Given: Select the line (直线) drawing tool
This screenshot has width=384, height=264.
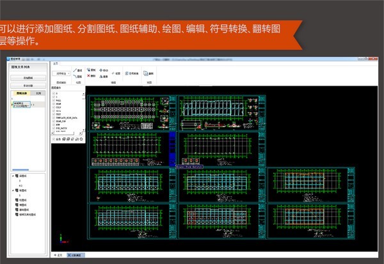Looking at the screenshot, I should pyautogui.click(x=77, y=70).
